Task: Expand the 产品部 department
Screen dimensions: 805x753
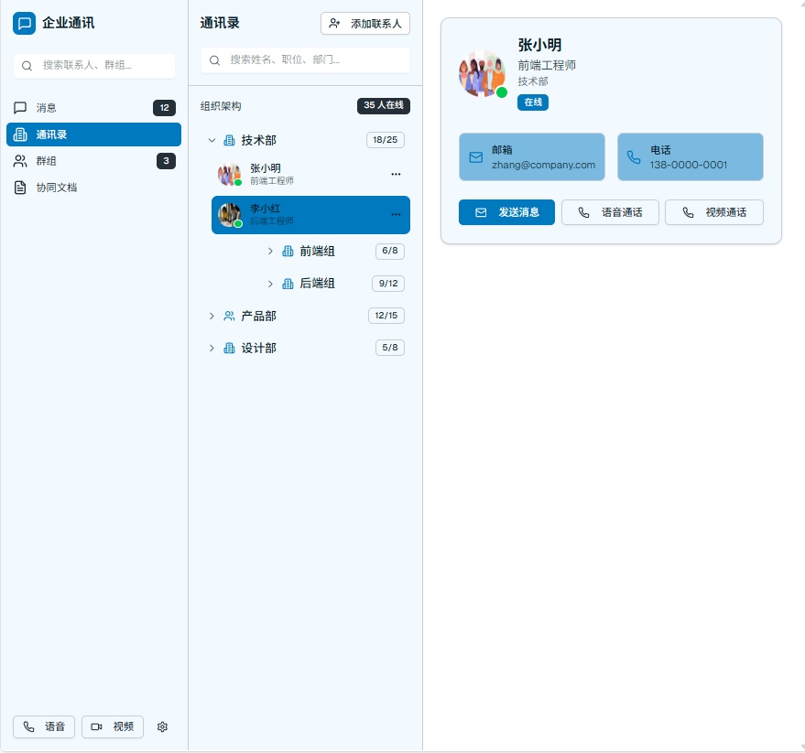Action: pos(212,316)
